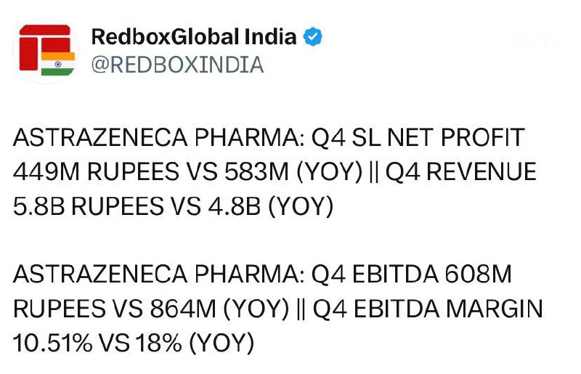
Task: Click the second ASTRAZENECA PHARMA heading text
Action: pos(158,275)
